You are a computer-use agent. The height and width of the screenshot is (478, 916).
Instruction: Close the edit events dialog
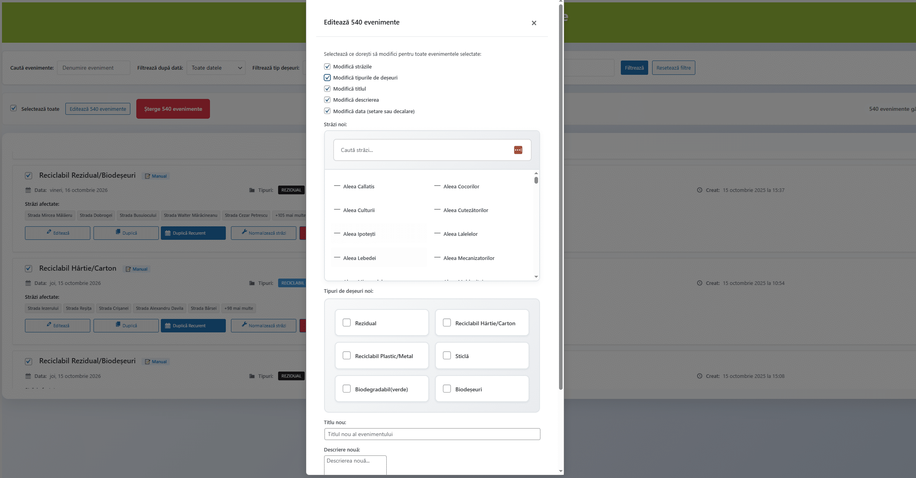click(x=534, y=23)
